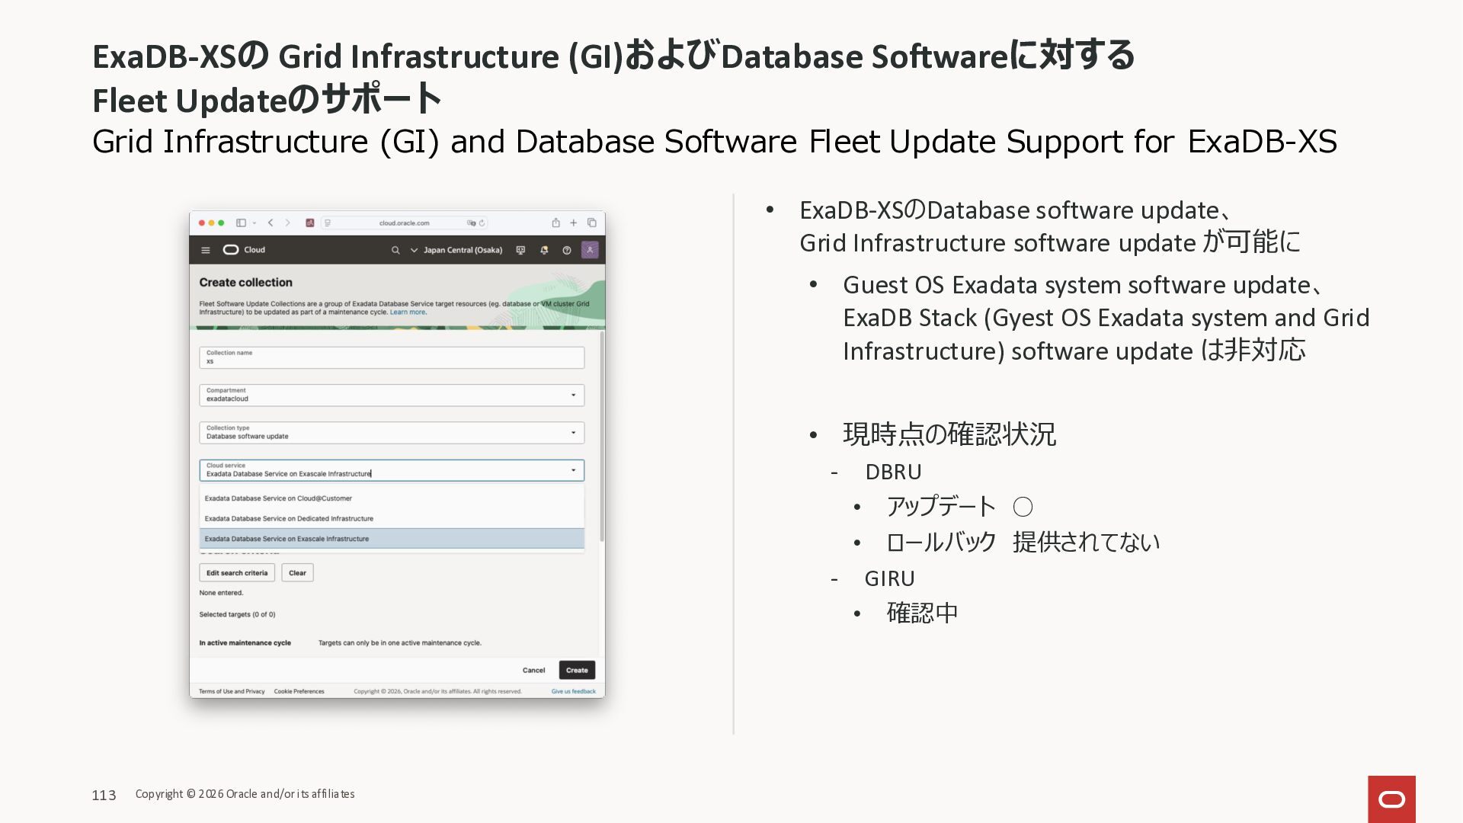Screen dimensions: 1463x823
Task: Select Exadata Database Service on Cloud@Customer option
Action: (278, 498)
